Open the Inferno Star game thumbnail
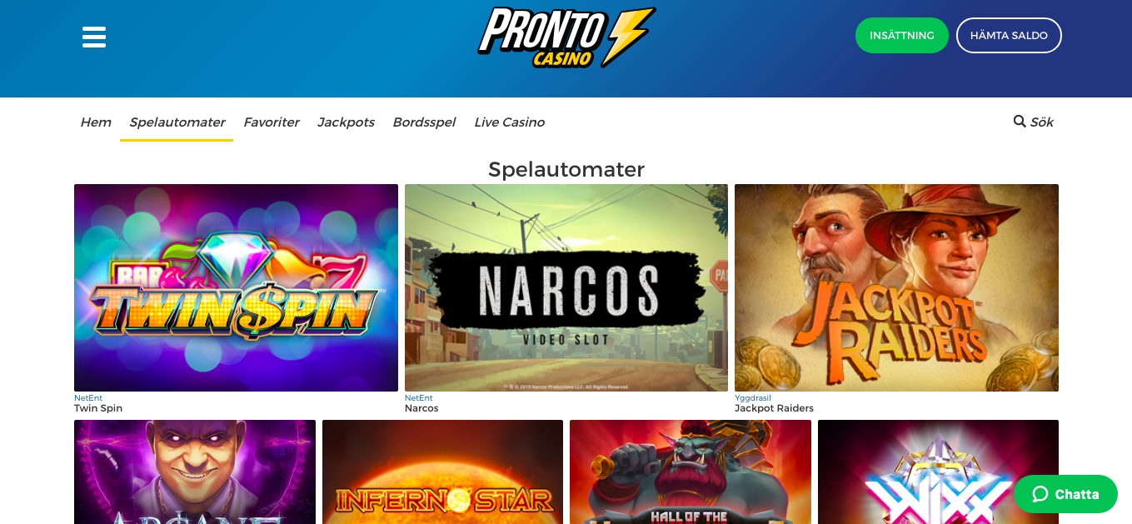This screenshot has width=1132, height=524. tap(442, 472)
